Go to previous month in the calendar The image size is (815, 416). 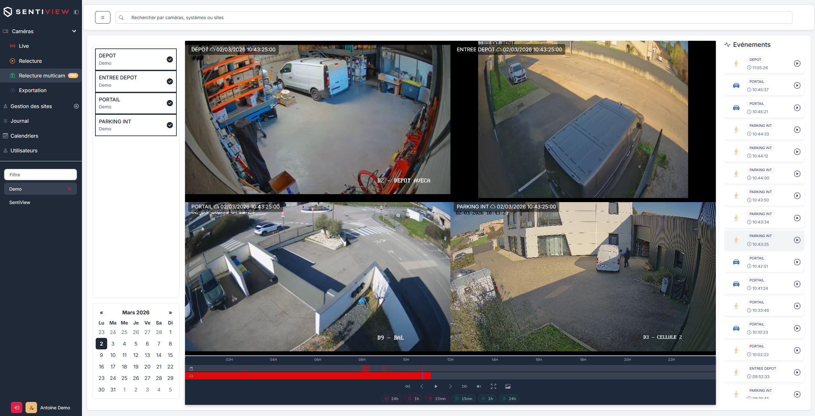101,312
